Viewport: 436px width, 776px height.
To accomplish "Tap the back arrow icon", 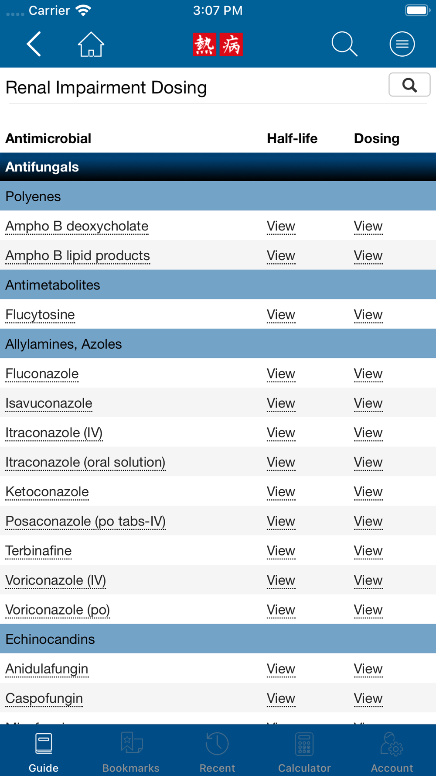I will (34, 44).
